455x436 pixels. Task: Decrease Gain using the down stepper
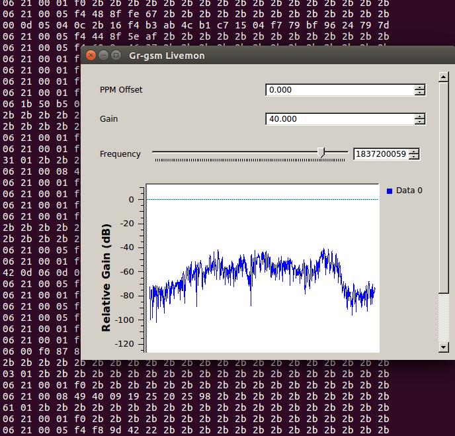point(419,121)
